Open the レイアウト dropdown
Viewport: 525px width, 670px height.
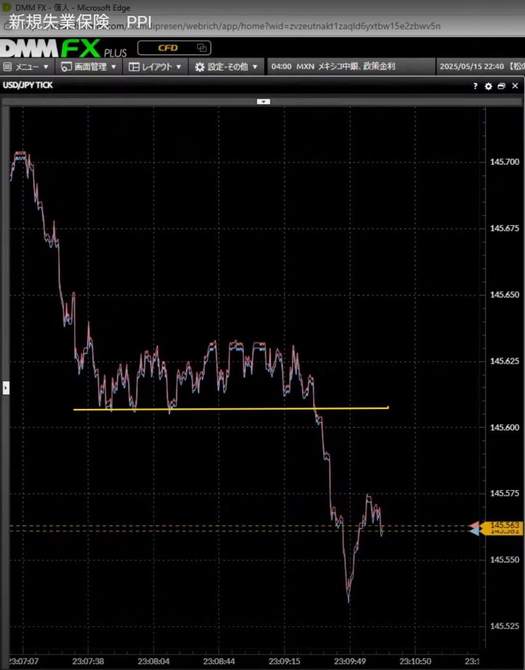156,67
